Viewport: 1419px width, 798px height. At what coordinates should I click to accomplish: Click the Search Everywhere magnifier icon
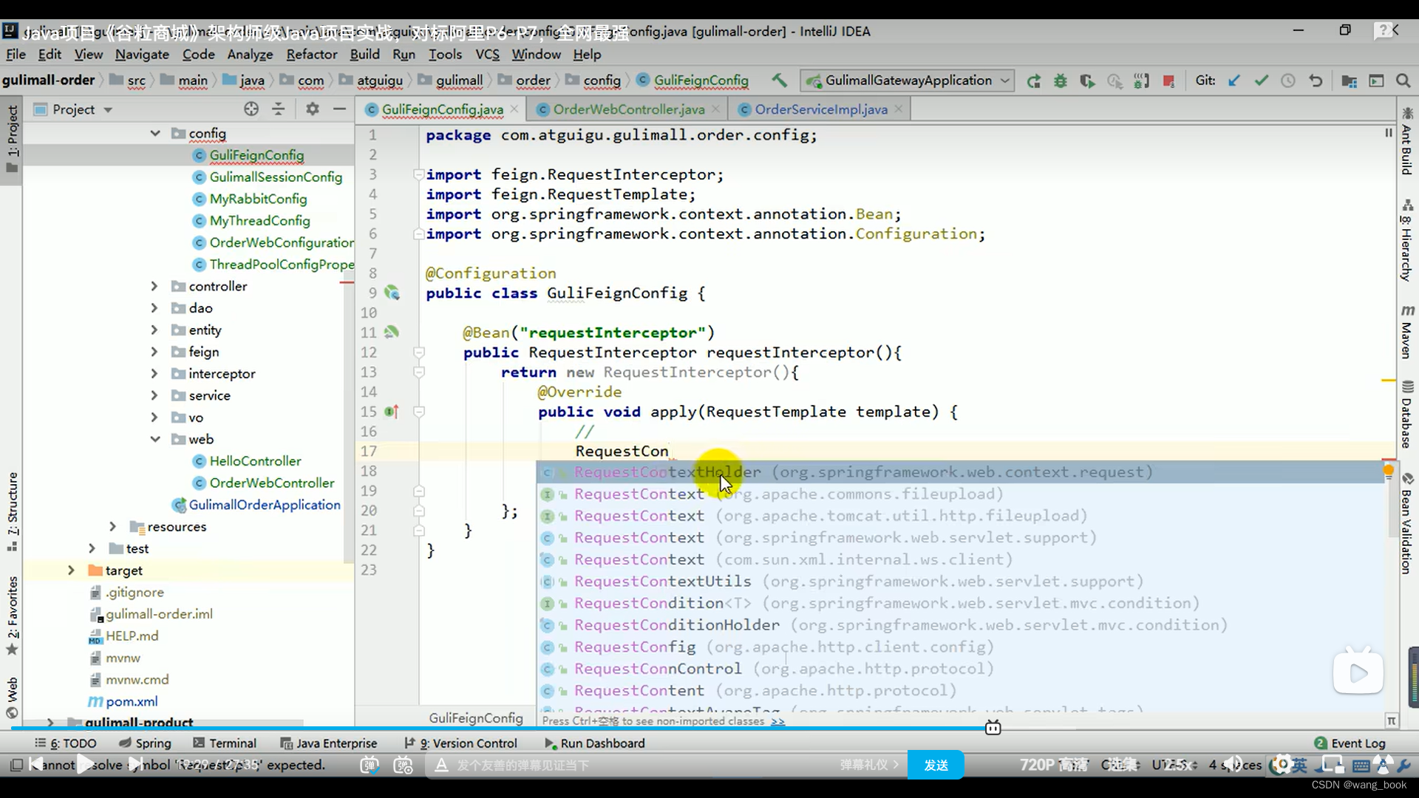[1403, 81]
